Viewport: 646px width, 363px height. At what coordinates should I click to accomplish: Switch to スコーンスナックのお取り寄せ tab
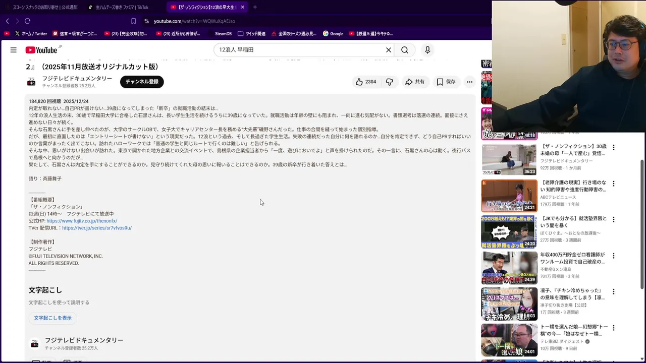41,7
